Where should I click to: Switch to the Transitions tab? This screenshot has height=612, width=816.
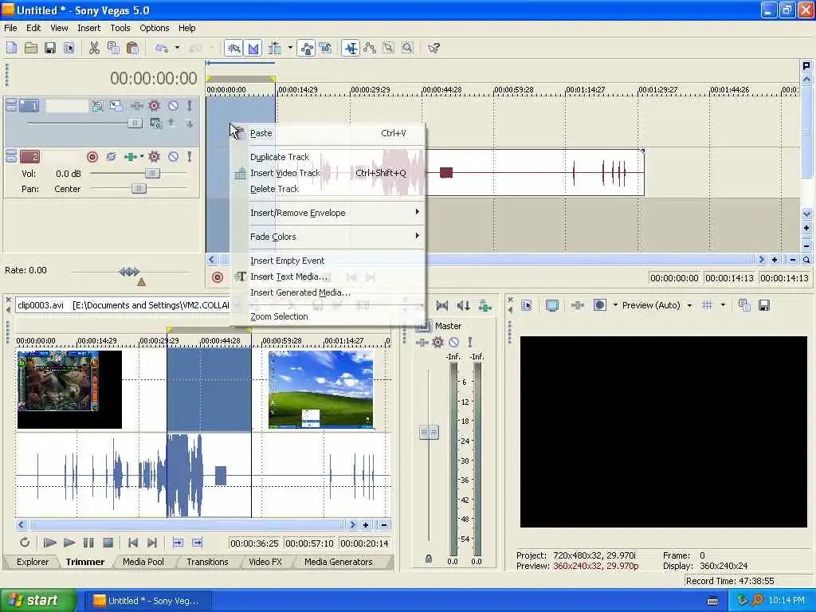pyautogui.click(x=207, y=562)
